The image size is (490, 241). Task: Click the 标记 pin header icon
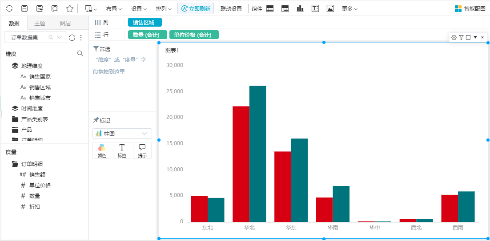coord(96,120)
